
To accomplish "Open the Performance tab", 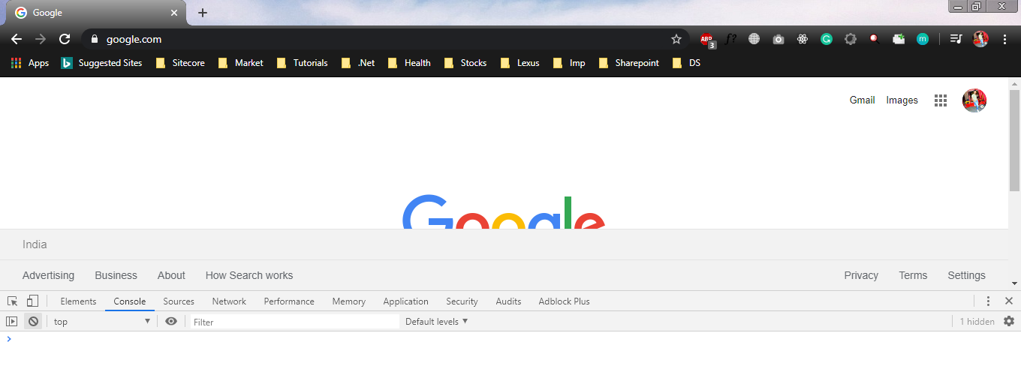I will point(289,301).
